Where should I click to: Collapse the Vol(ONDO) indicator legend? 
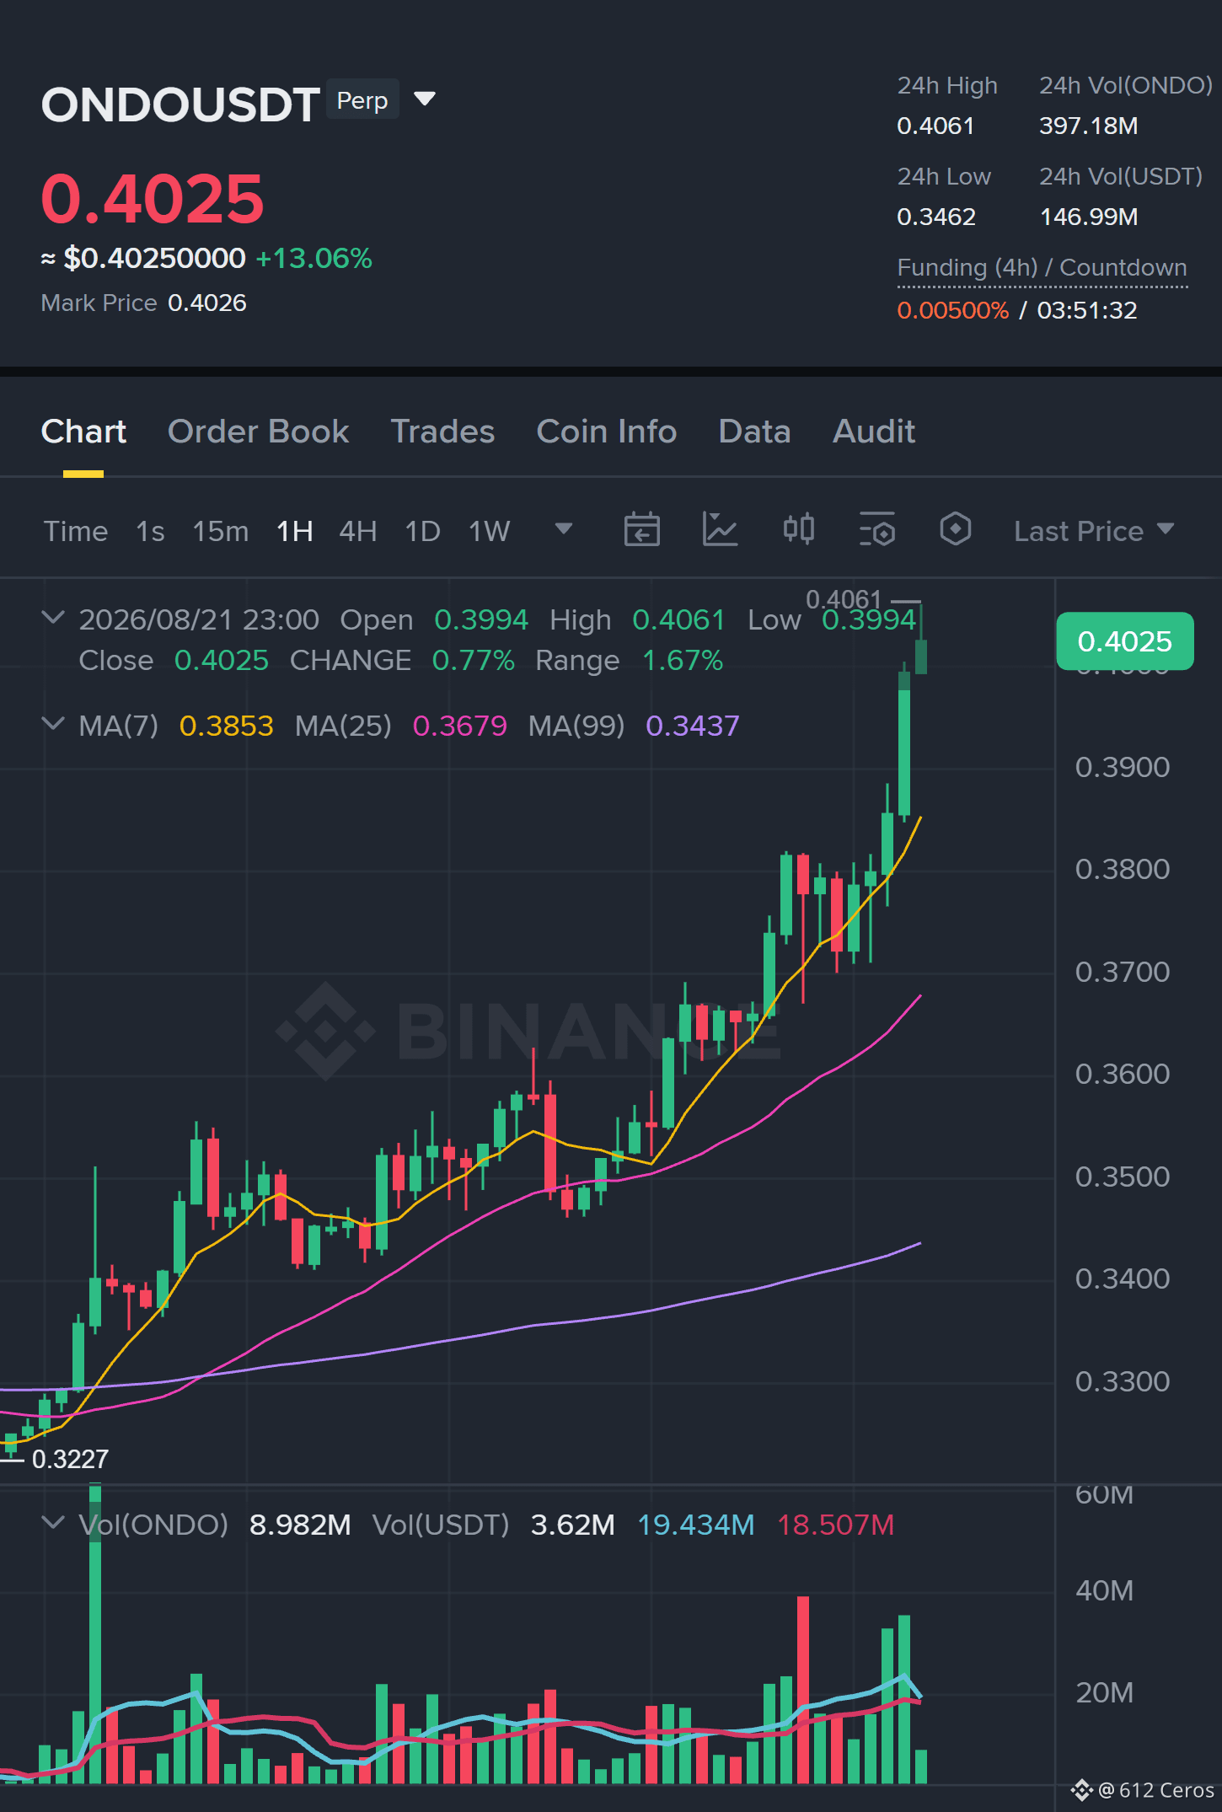[53, 1523]
